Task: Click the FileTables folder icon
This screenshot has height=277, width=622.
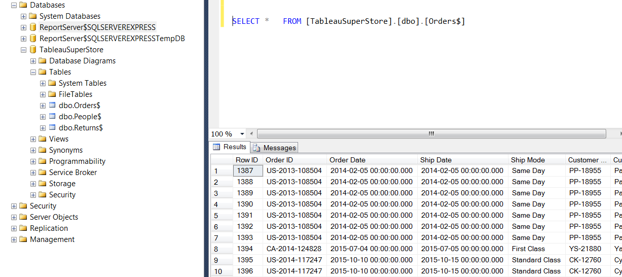Action: pyautogui.click(x=52, y=94)
